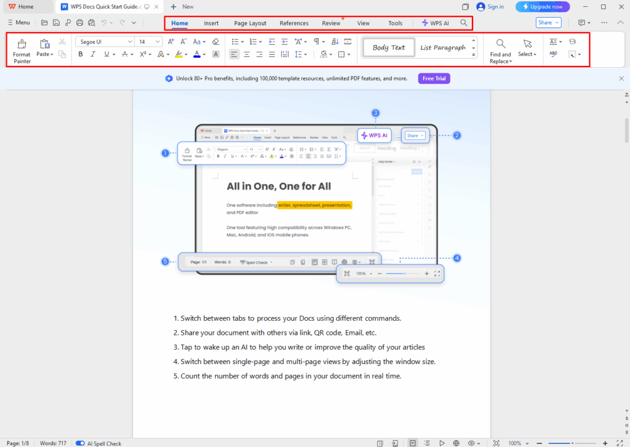This screenshot has width=630, height=447.
Task: Open the Segoe UI font dropdown
Action: coord(105,41)
